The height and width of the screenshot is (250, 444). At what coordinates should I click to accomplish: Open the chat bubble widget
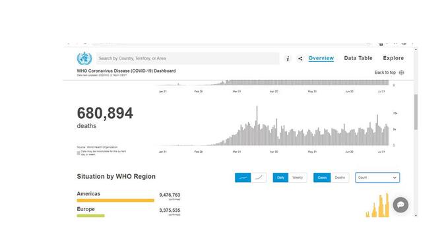click(x=400, y=204)
